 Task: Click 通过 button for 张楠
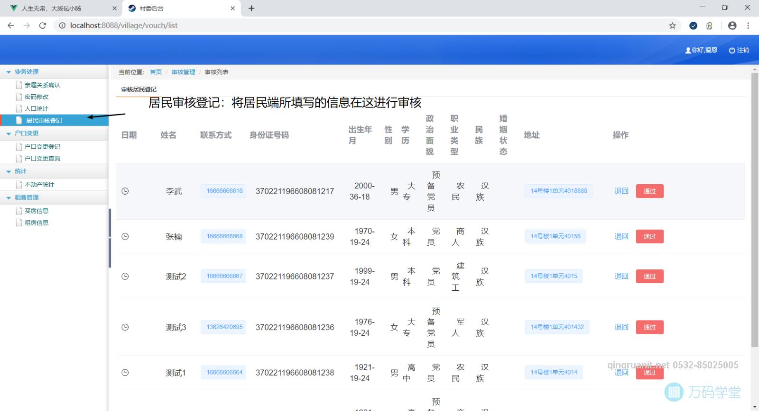coord(649,237)
